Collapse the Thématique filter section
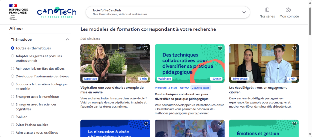 pos(68,39)
